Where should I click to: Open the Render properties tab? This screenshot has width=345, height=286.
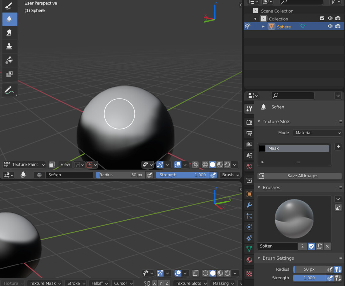[249, 122]
